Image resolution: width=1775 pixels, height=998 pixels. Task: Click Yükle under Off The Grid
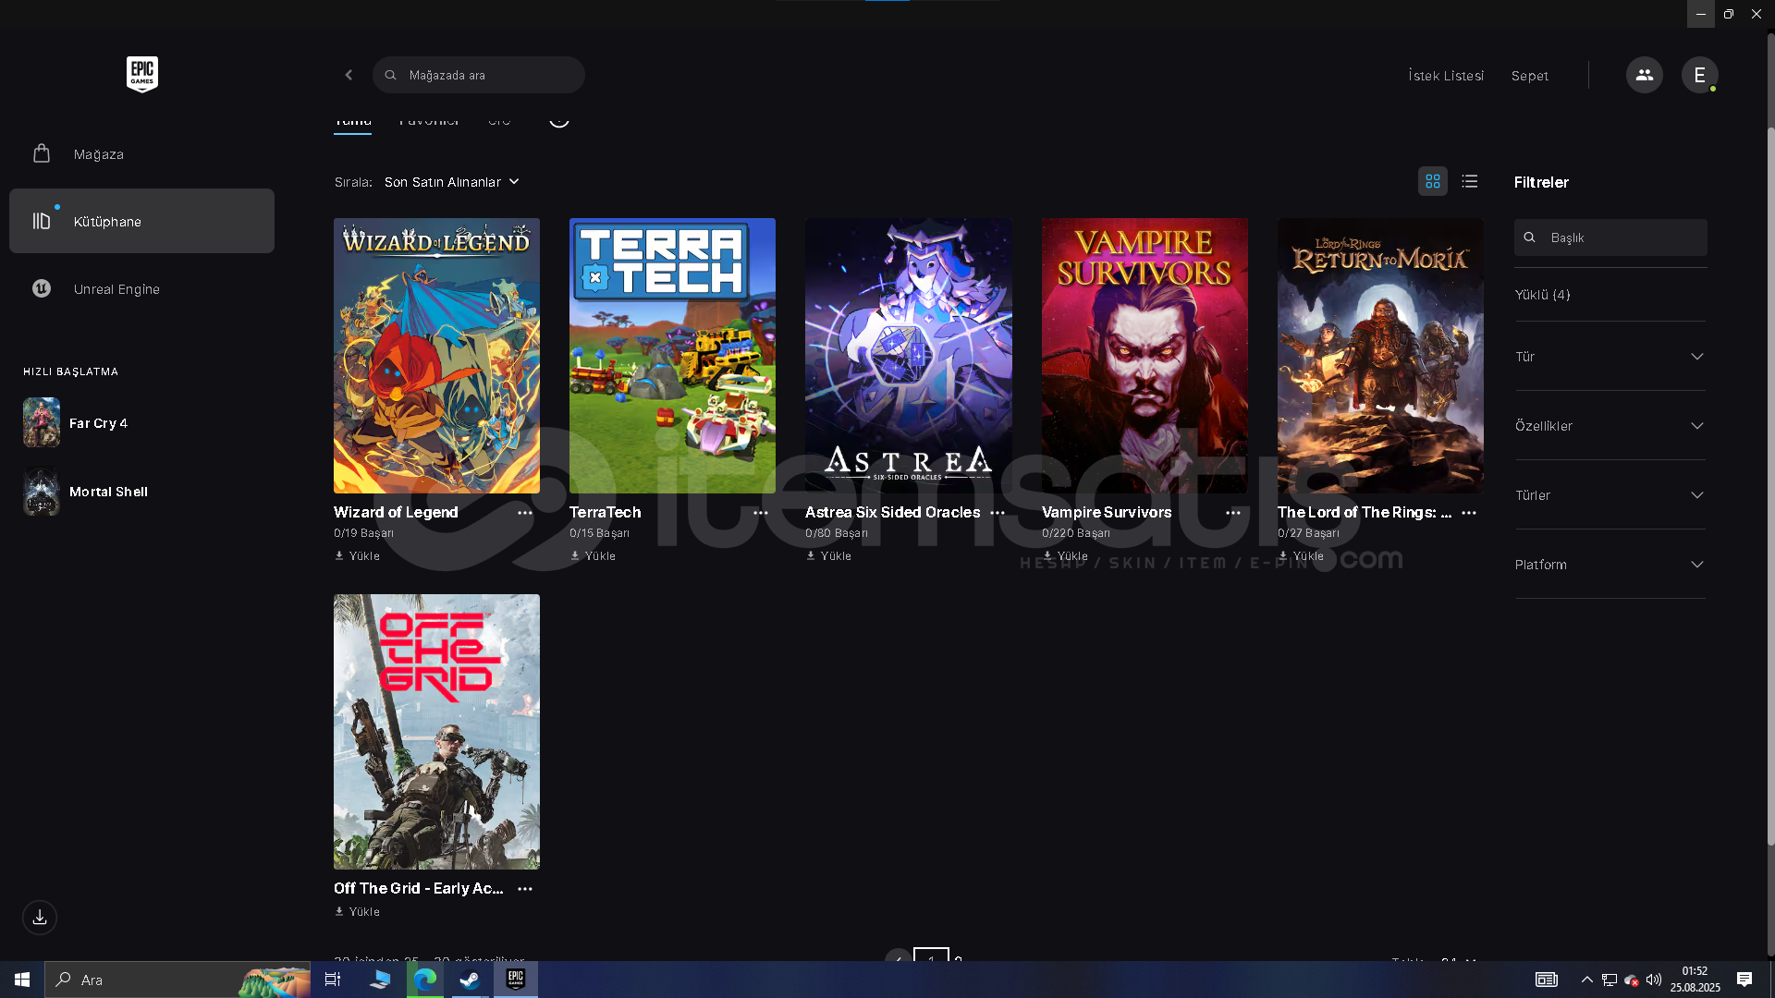pos(357,912)
